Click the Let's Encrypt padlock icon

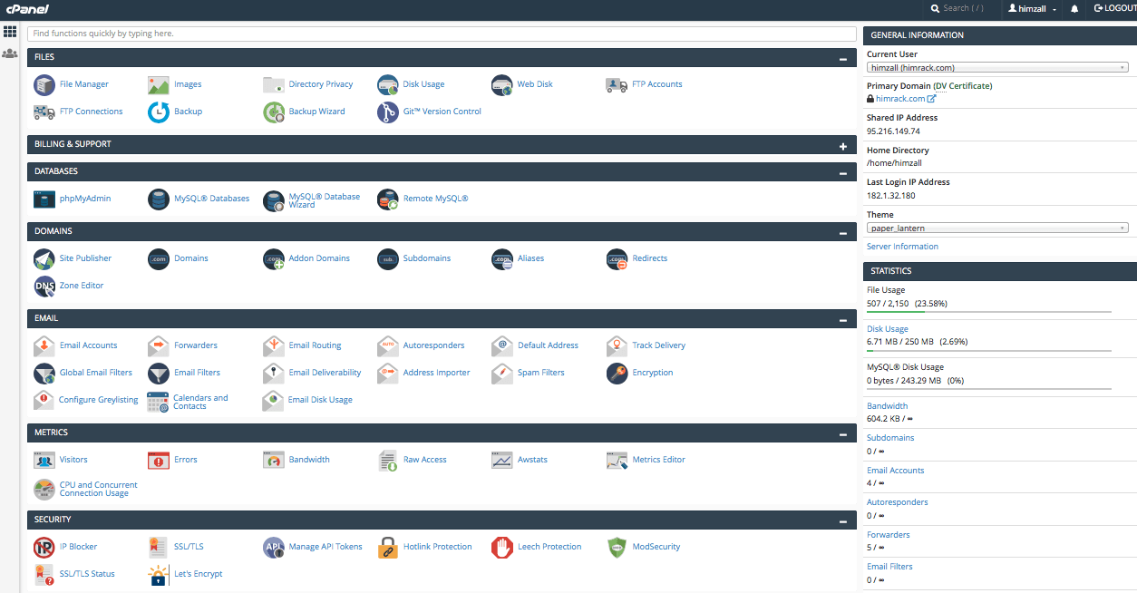[x=159, y=574]
